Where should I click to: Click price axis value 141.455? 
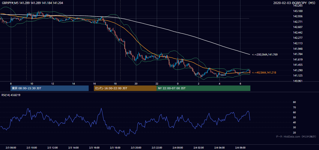click(298, 65)
